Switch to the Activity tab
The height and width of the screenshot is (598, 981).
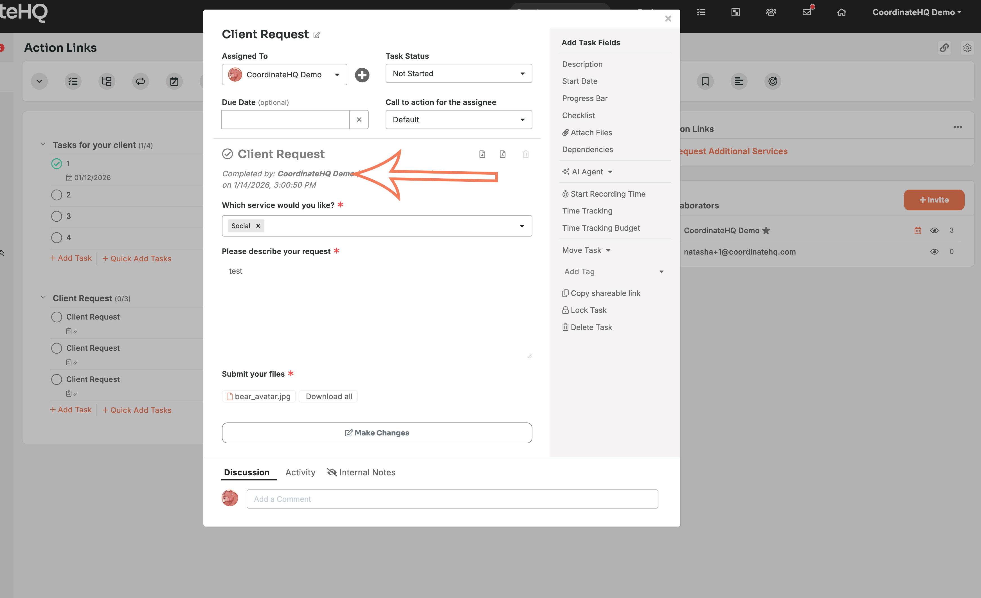coord(300,472)
